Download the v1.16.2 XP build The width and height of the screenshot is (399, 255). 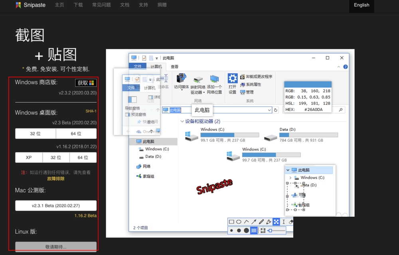29,158
